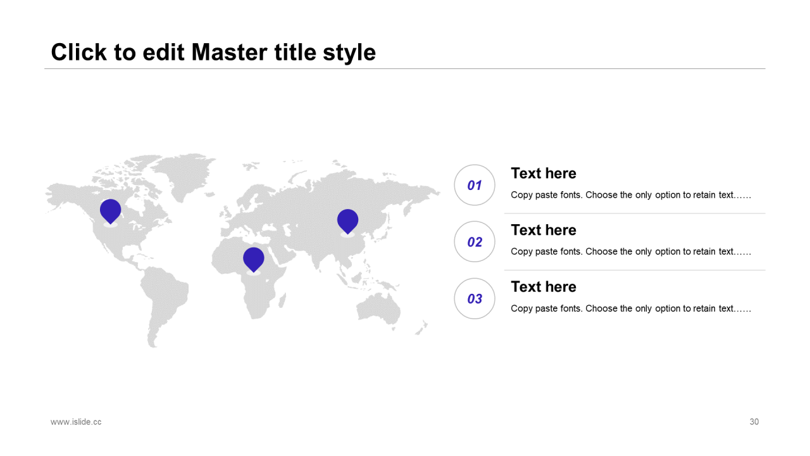This screenshot has height=456, width=810.
Task: Select the 'Text here' heading beside 01
Action: (544, 174)
